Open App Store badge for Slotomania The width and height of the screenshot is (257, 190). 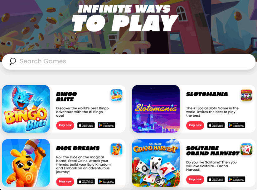tap(216, 125)
